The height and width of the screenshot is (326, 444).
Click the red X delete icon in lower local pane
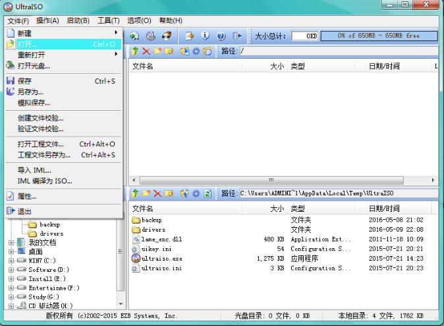point(157,193)
